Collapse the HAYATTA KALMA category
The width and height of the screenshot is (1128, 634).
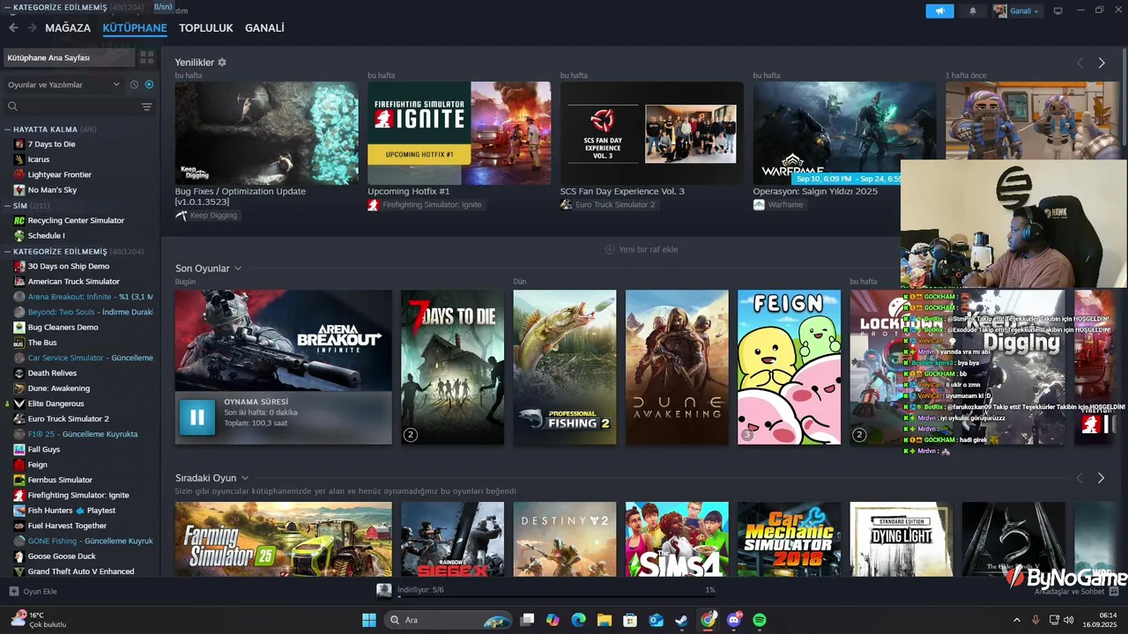point(8,129)
